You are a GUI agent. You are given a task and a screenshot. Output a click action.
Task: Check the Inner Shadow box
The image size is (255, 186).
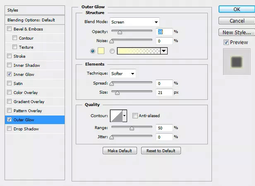click(x=10, y=65)
